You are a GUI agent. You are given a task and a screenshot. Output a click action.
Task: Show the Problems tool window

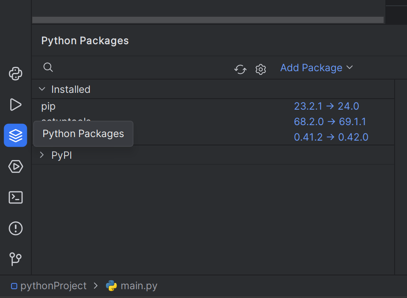(x=15, y=228)
